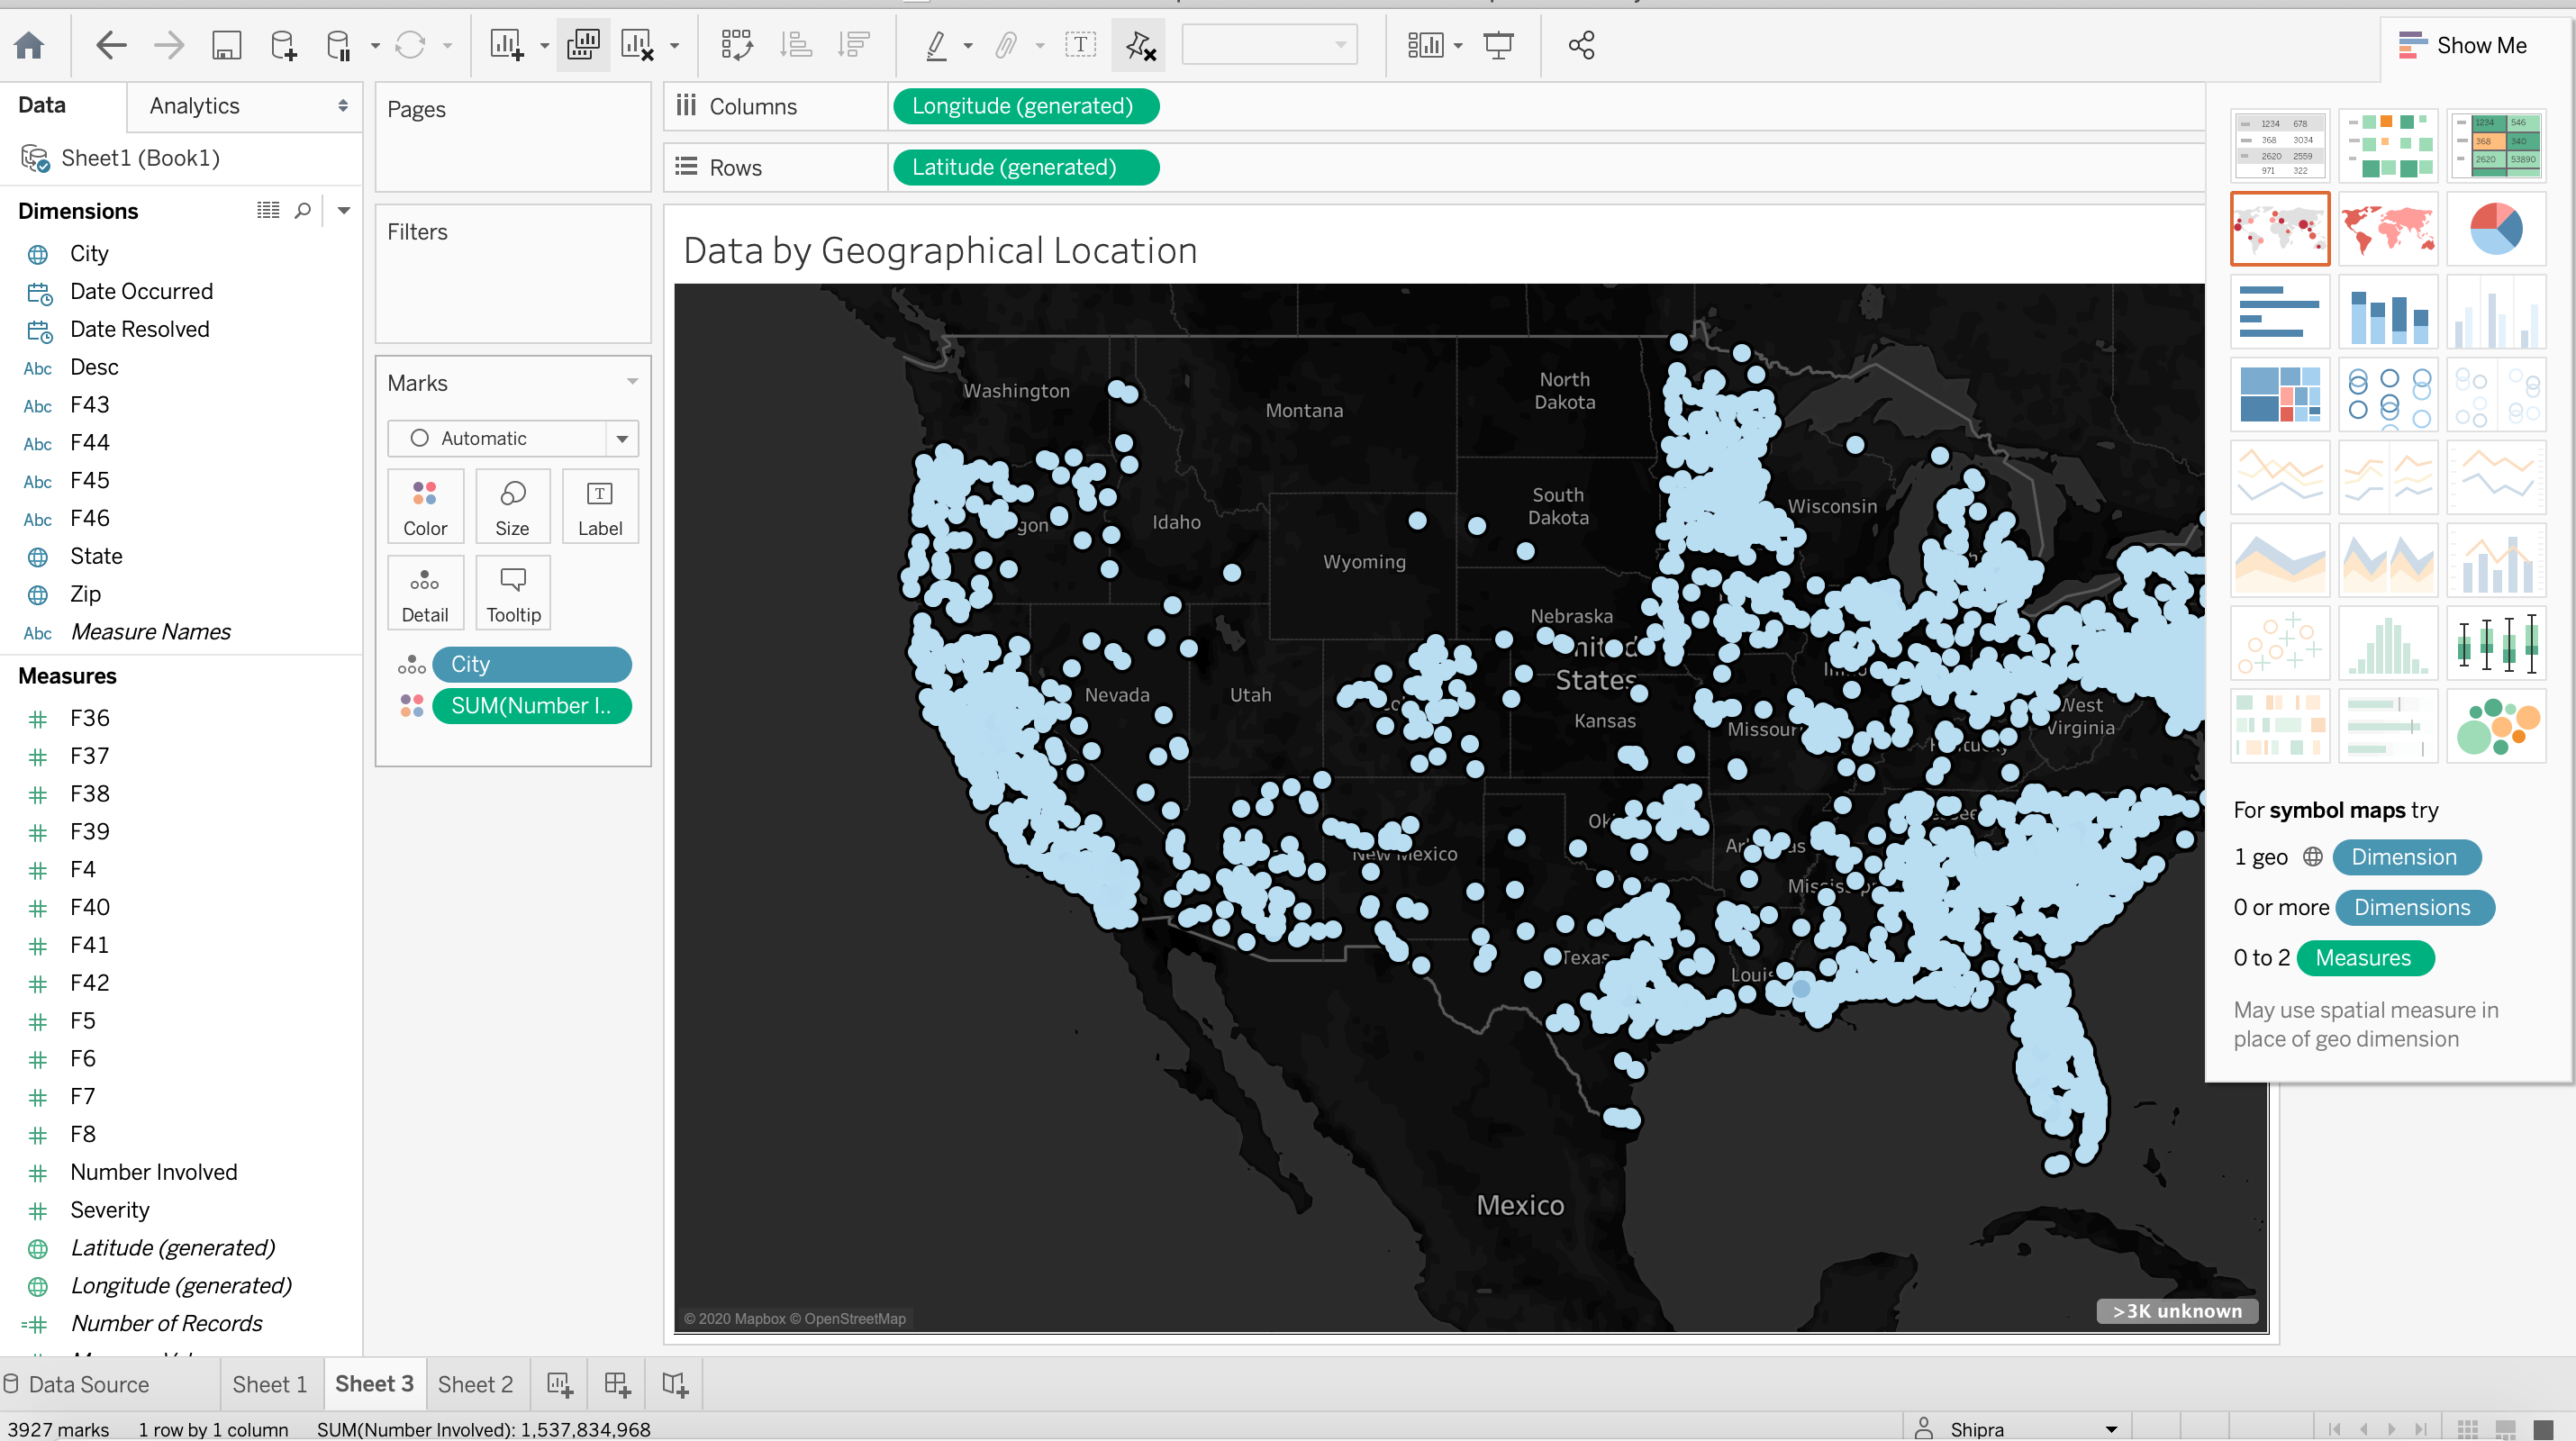Click the >3K unknown indicator

pyautogui.click(x=2176, y=1310)
